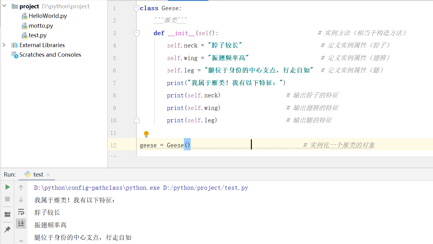This screenshot has width=433, height=244.
Task: Open test.py in the project tree
Action: click(38, 35)
